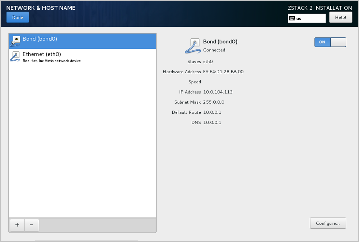Add a new network device with plus
The image size is (359, 242).
click(17, 225)
